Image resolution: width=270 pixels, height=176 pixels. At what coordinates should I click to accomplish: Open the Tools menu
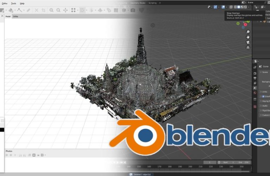(x=13, y=3)
